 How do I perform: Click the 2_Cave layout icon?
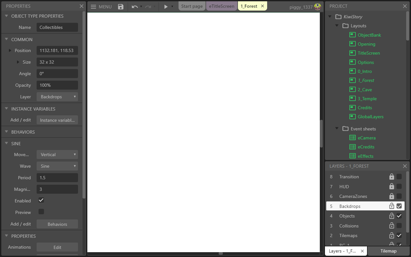click(x=352, y=89)
